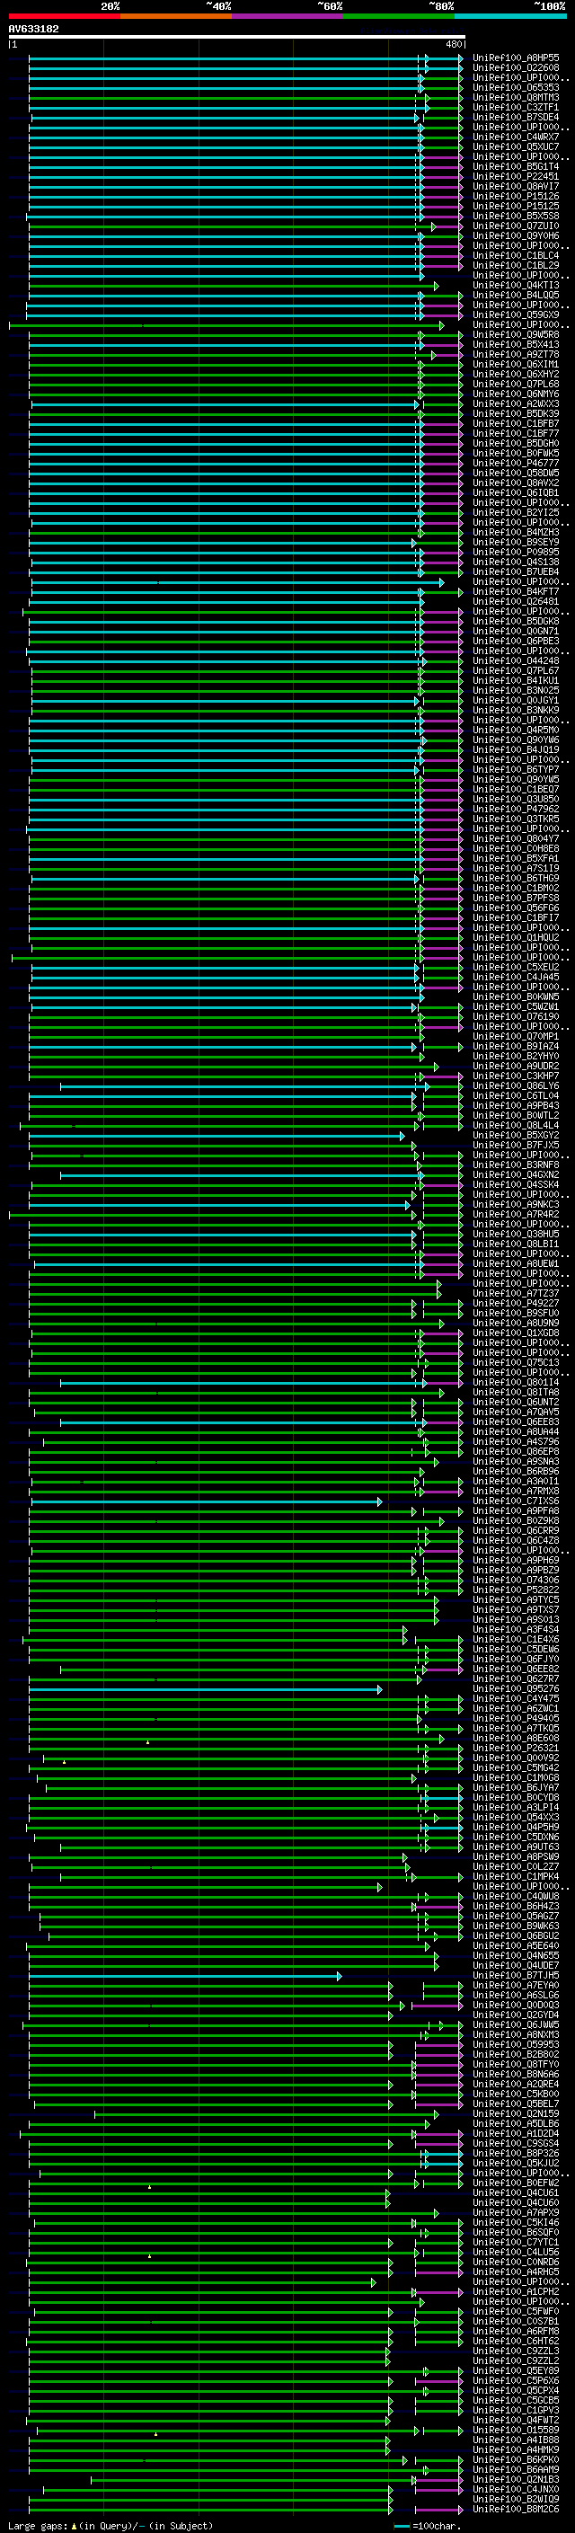Select the UniRef100_P15126 row label
This screenshot has width=575, height=2533.
(x=516, y=197)
